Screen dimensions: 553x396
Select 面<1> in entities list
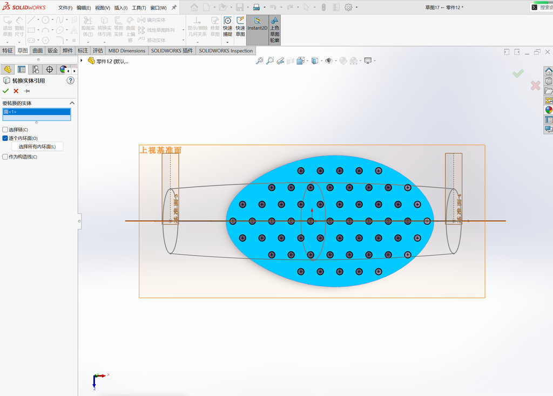[x=37, y=112]
